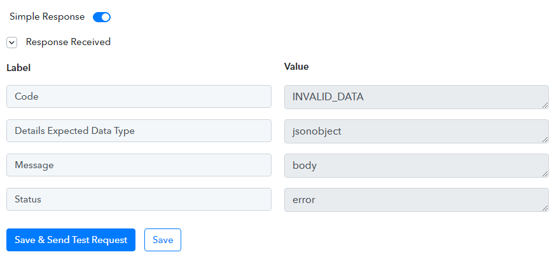559x264 pixels.
Task: Grab the resize grip of INVALID_DATA box
Action: click(x=545, y=105)
